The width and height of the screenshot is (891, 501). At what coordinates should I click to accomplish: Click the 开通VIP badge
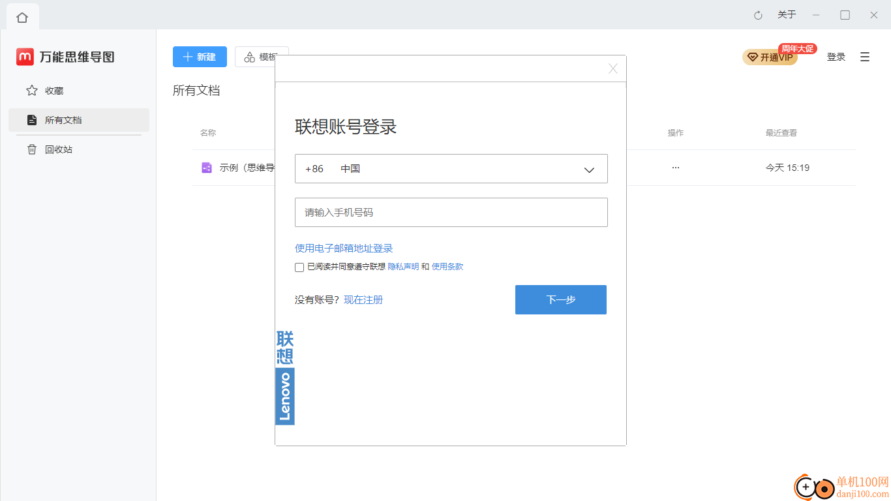click(x=770, y=57)
